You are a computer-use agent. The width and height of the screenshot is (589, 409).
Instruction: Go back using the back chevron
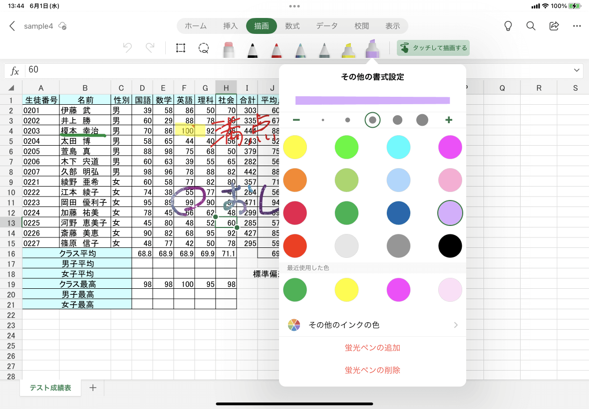[12, 26]
